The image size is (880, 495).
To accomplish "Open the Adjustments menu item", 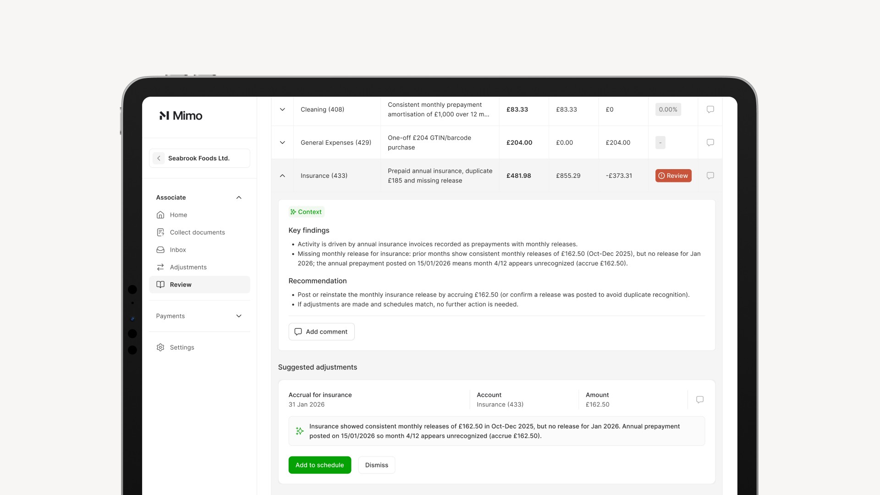I will 188,267.
